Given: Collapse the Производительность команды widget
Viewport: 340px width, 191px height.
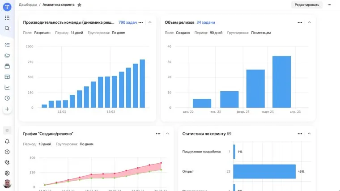Looking at the screenshot, I should pos(150,22).
